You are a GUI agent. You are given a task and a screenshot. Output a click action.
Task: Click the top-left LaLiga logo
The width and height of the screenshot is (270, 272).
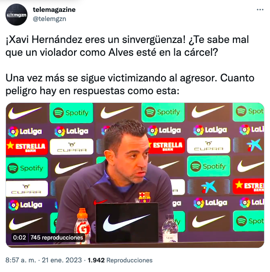pyautogui.click(x=25, y=132)
